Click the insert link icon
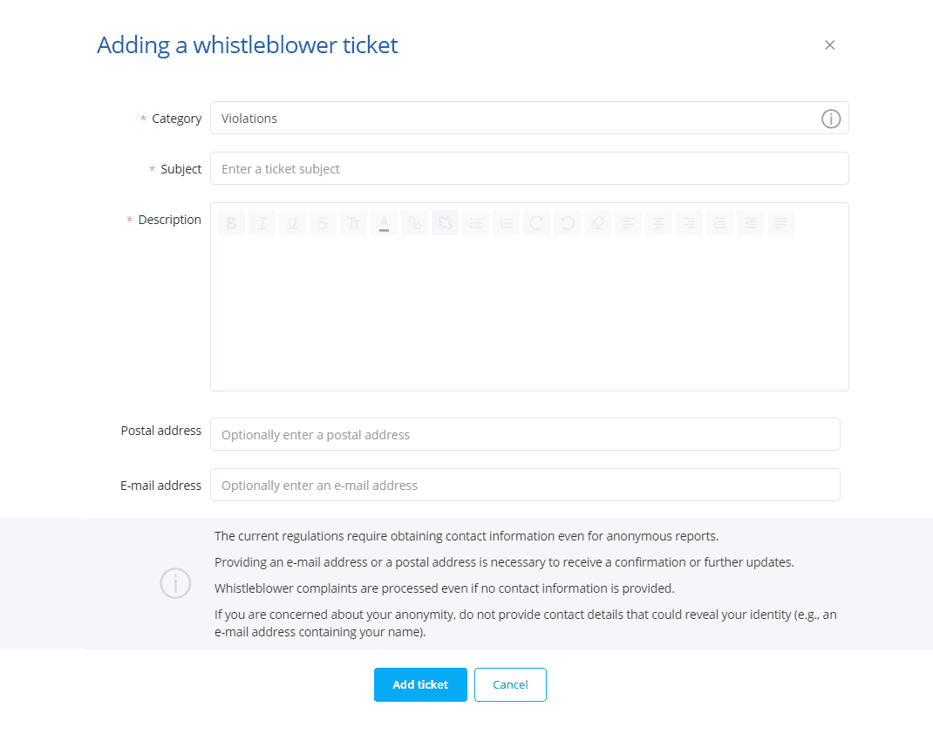This screenshot has width=933, height=734. (x=414, y=223)
